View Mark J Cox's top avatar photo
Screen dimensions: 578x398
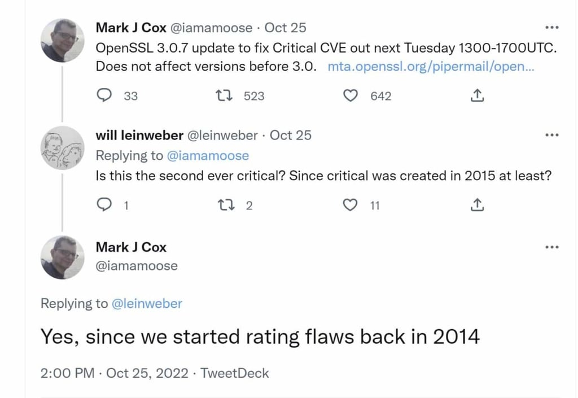tap(62, 40)
